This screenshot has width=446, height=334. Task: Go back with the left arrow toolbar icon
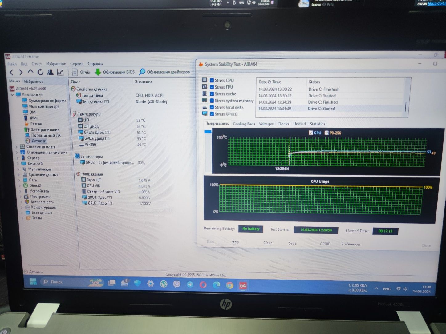[11, 72]
